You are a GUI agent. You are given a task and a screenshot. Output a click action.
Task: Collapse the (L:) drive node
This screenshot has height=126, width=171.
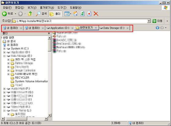[x=4, y=111]
